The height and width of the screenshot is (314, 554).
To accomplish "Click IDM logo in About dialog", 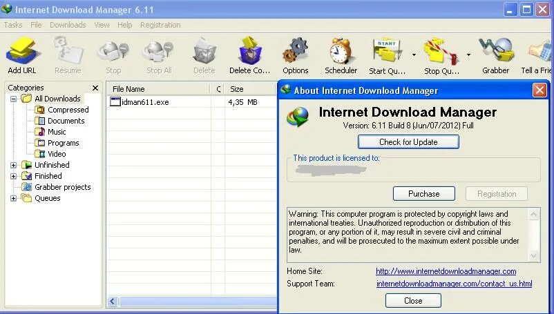I will pyautogui.click(x=298, y=117).
